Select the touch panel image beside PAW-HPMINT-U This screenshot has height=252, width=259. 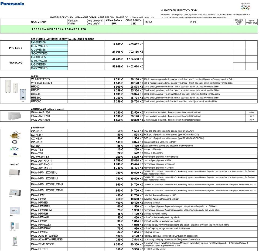[x=15, y=211]
